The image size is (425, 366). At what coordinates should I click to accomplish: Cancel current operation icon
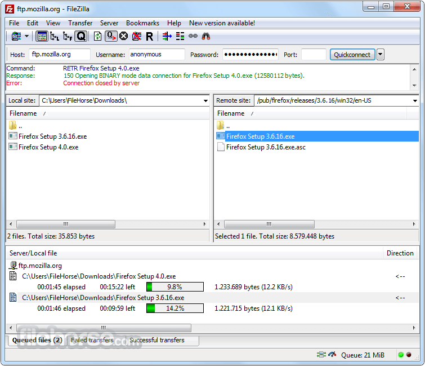pyautogui.click(x=124, y=36)
